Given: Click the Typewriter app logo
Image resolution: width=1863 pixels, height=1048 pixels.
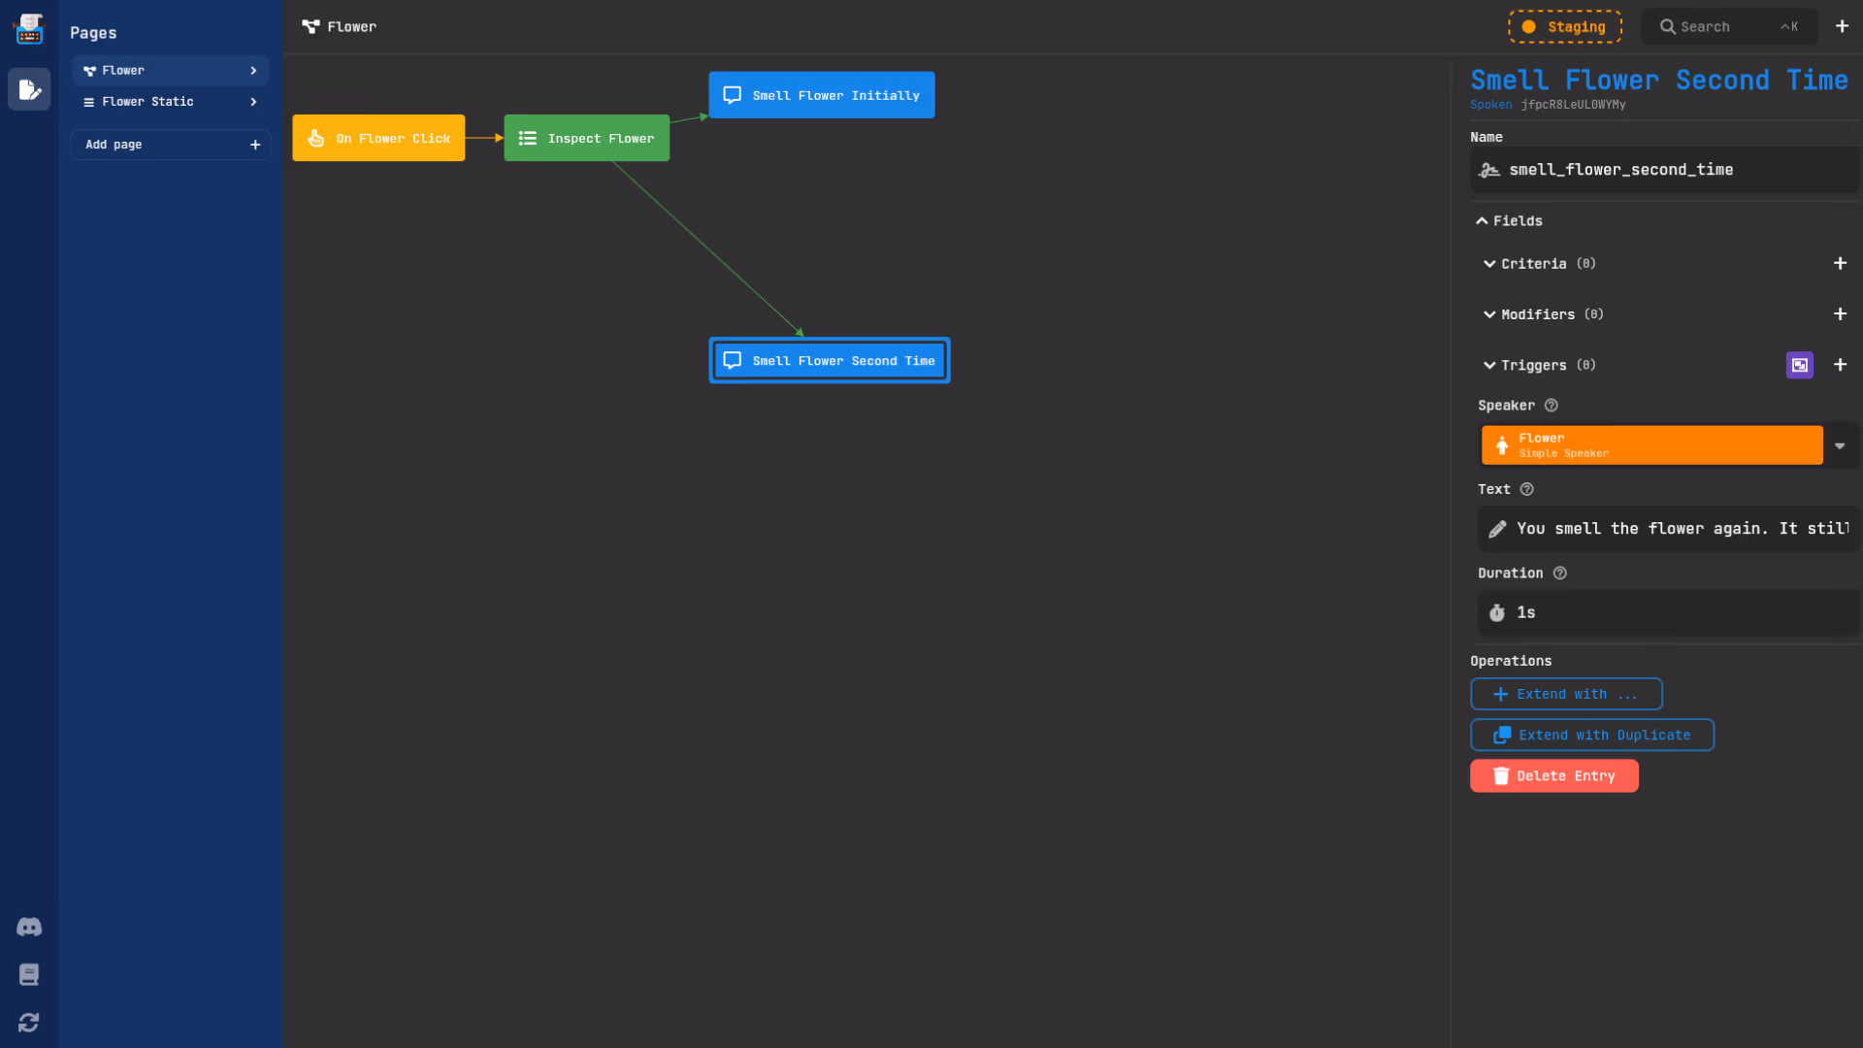Looking at the screenshot, I should (x=29, y=29).
